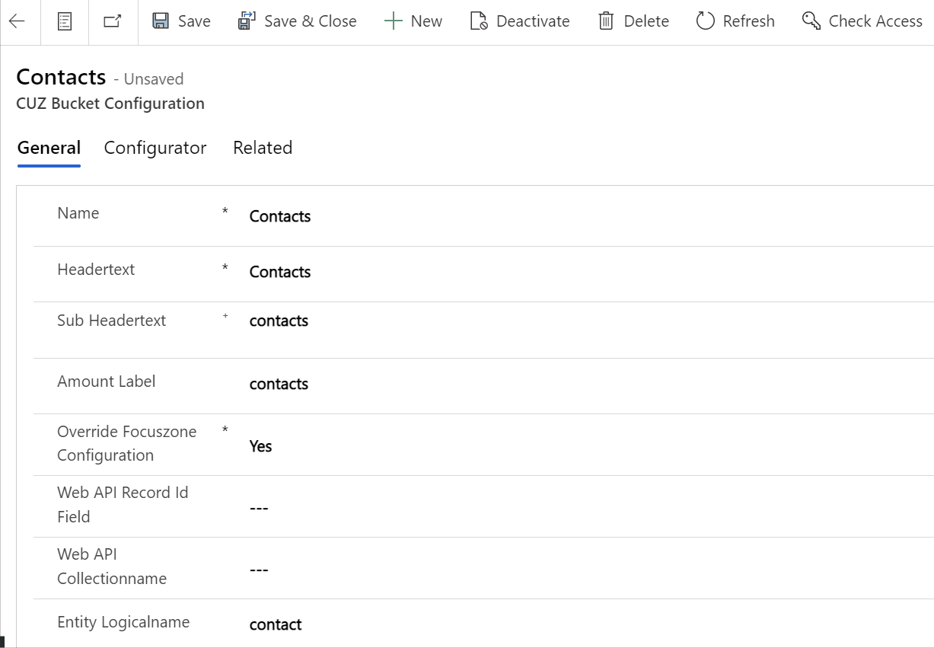Viewport: 934px width, 648px height.
Task: Click the Amount Label value contacts
Action: point(279,384)
